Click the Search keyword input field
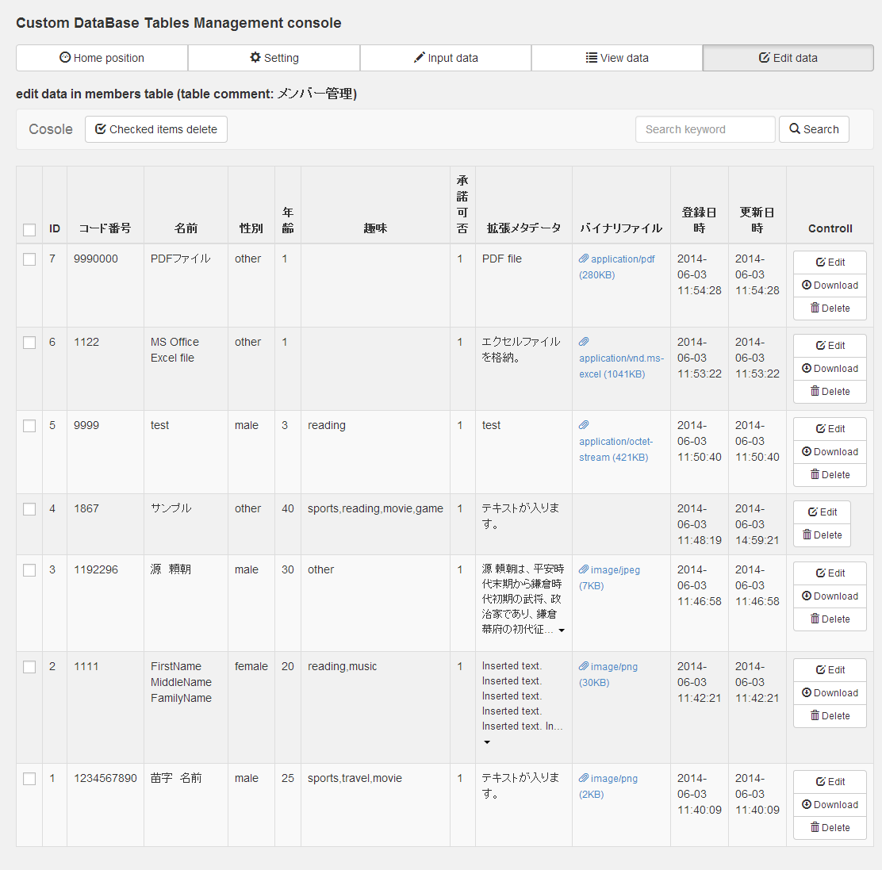This screenshot has height=870, width=882. tap(704, 129)
